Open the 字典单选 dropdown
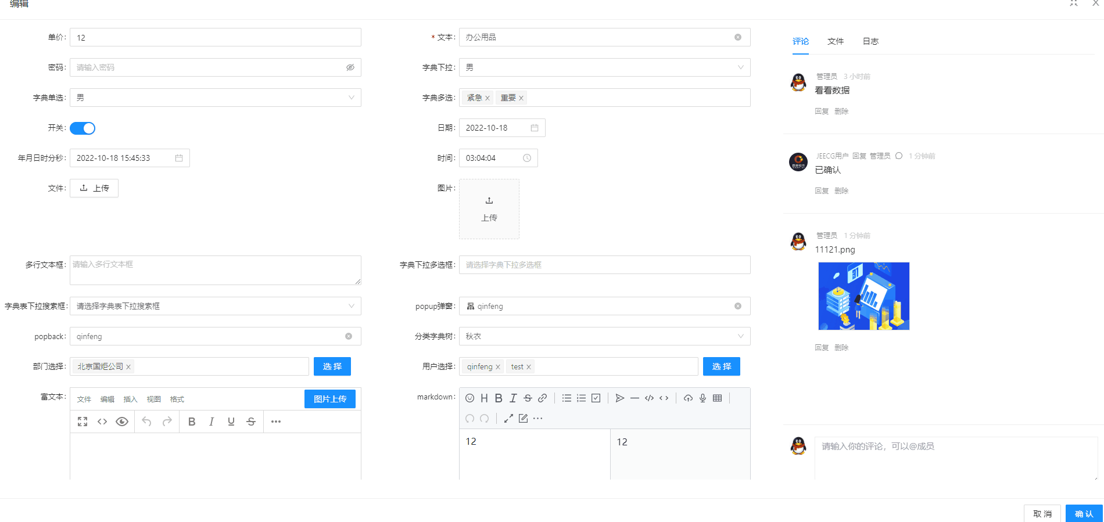 [216, 98]
